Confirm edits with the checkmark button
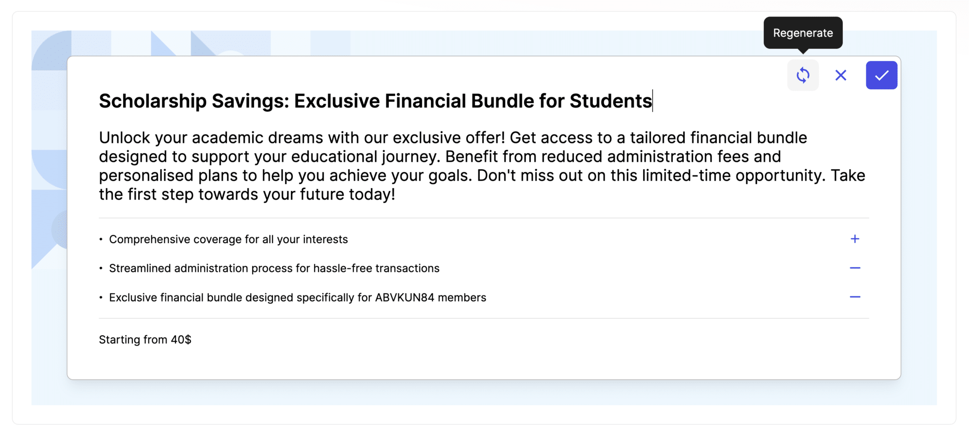 (881, 75)
